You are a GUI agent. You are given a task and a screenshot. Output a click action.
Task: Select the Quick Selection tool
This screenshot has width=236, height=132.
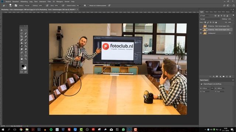point(26,33)
